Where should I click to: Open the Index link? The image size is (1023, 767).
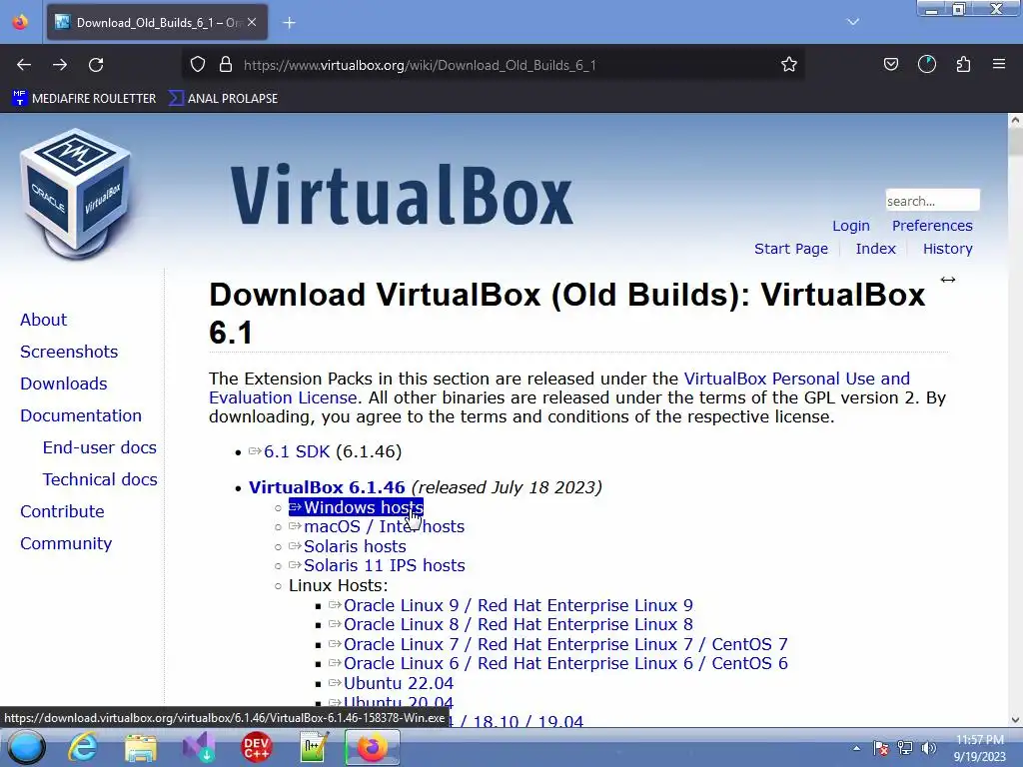[x=875, y=249]
